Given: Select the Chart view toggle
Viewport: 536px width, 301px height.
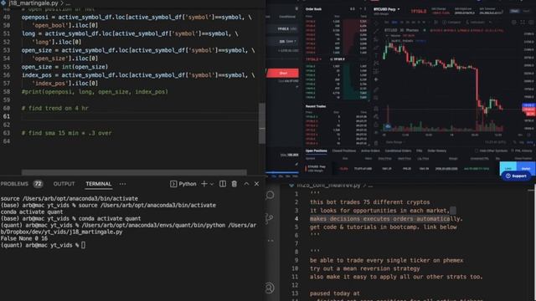Looking at the screenshot, I should tap(515, 11).
